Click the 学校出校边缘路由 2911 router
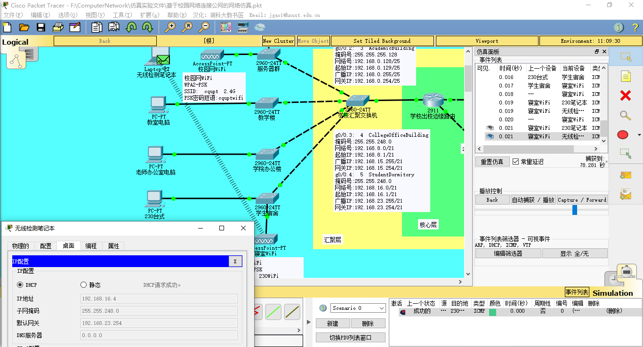This screenshot has height=347, width=643. pyautogui.click(x=432, y=100)
